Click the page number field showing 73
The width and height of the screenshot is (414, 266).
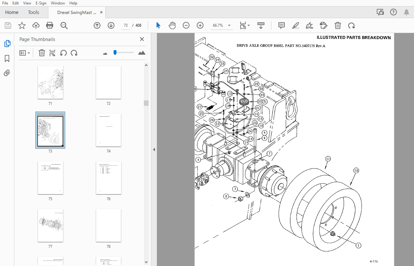coord(126,25)
